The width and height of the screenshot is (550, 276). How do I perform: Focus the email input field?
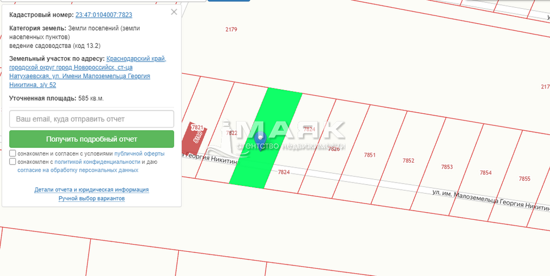[91, 119]
